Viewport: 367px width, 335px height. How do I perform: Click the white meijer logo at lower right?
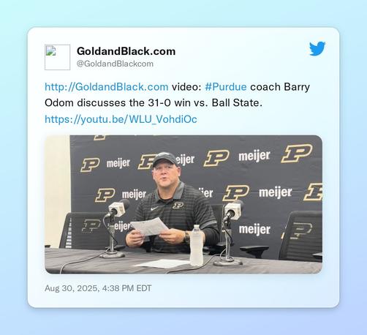click(x=254, y=230)
